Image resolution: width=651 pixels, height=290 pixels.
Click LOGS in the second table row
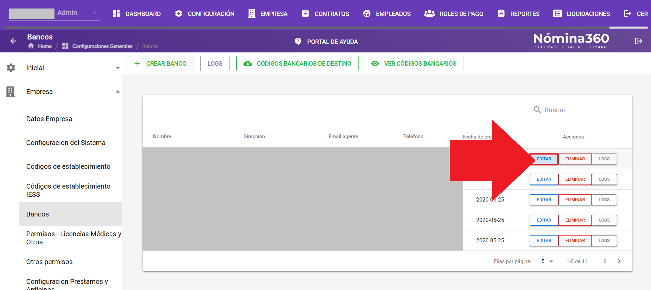(x=604, y=179)
